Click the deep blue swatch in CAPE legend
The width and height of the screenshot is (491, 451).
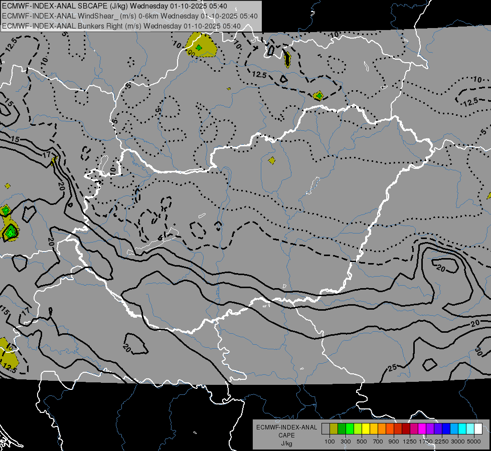[x=446, y=429]
